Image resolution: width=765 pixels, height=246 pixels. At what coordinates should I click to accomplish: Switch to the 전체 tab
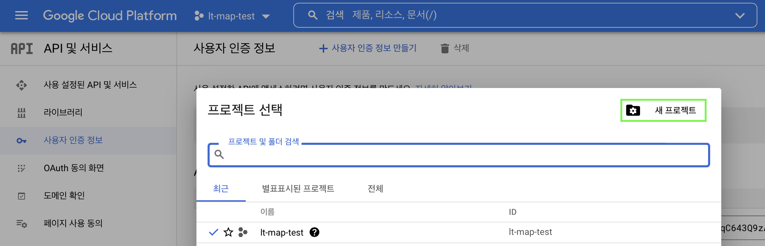click(376, 189)
